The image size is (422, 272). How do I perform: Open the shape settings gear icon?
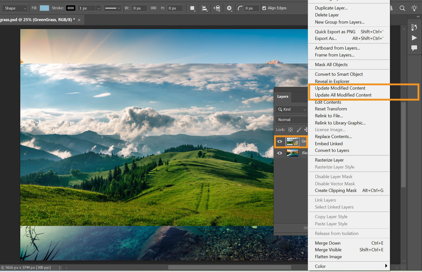[229, 8]
